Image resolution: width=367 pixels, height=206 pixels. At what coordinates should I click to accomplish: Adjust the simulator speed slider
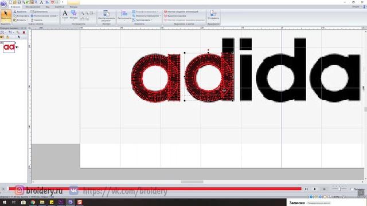339,188
